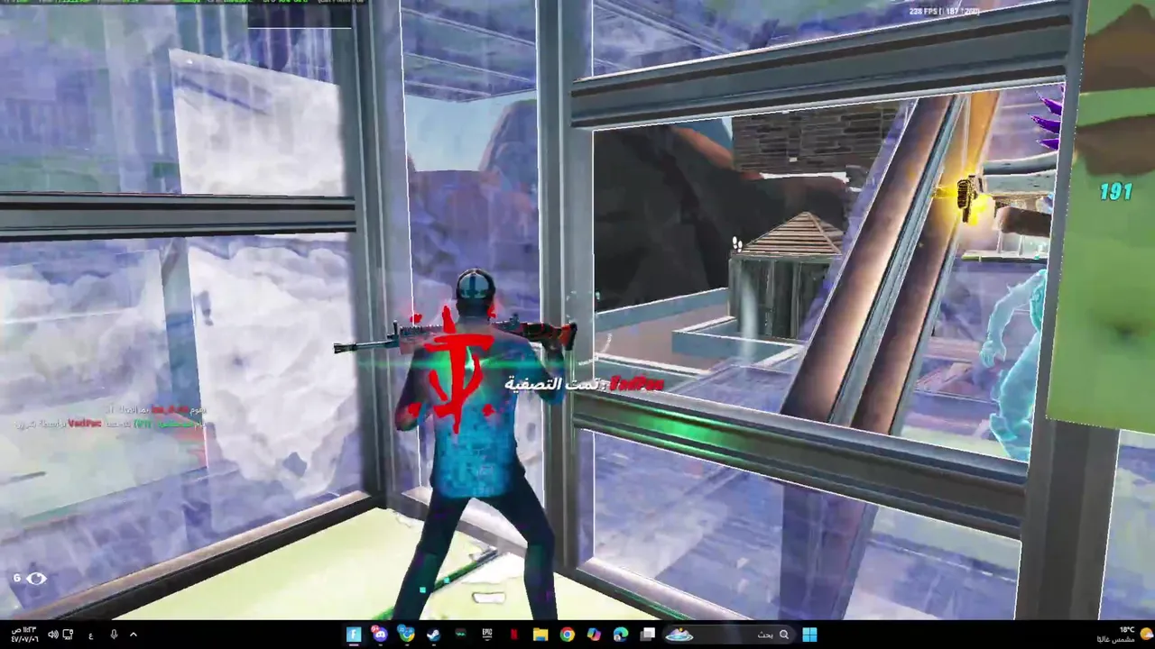The image size is (1155, 649).
Task: Open Discord from the taskbar
Action: pos(380,635)
